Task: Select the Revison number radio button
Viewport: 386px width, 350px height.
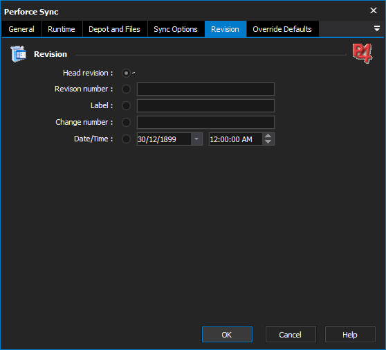Action: (126, 89)
